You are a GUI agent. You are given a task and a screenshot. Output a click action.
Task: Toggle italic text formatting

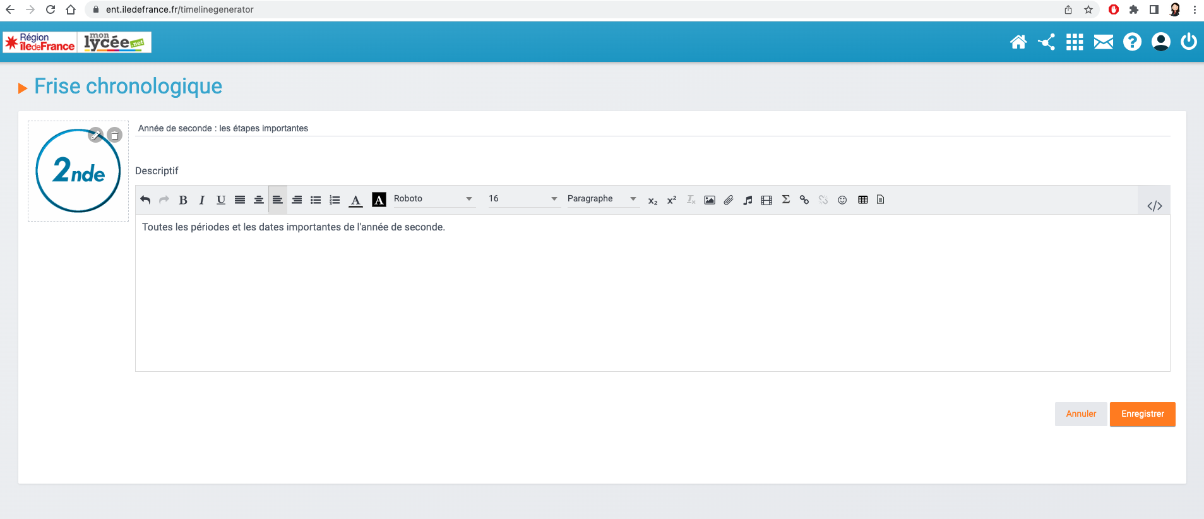[202, 200]
